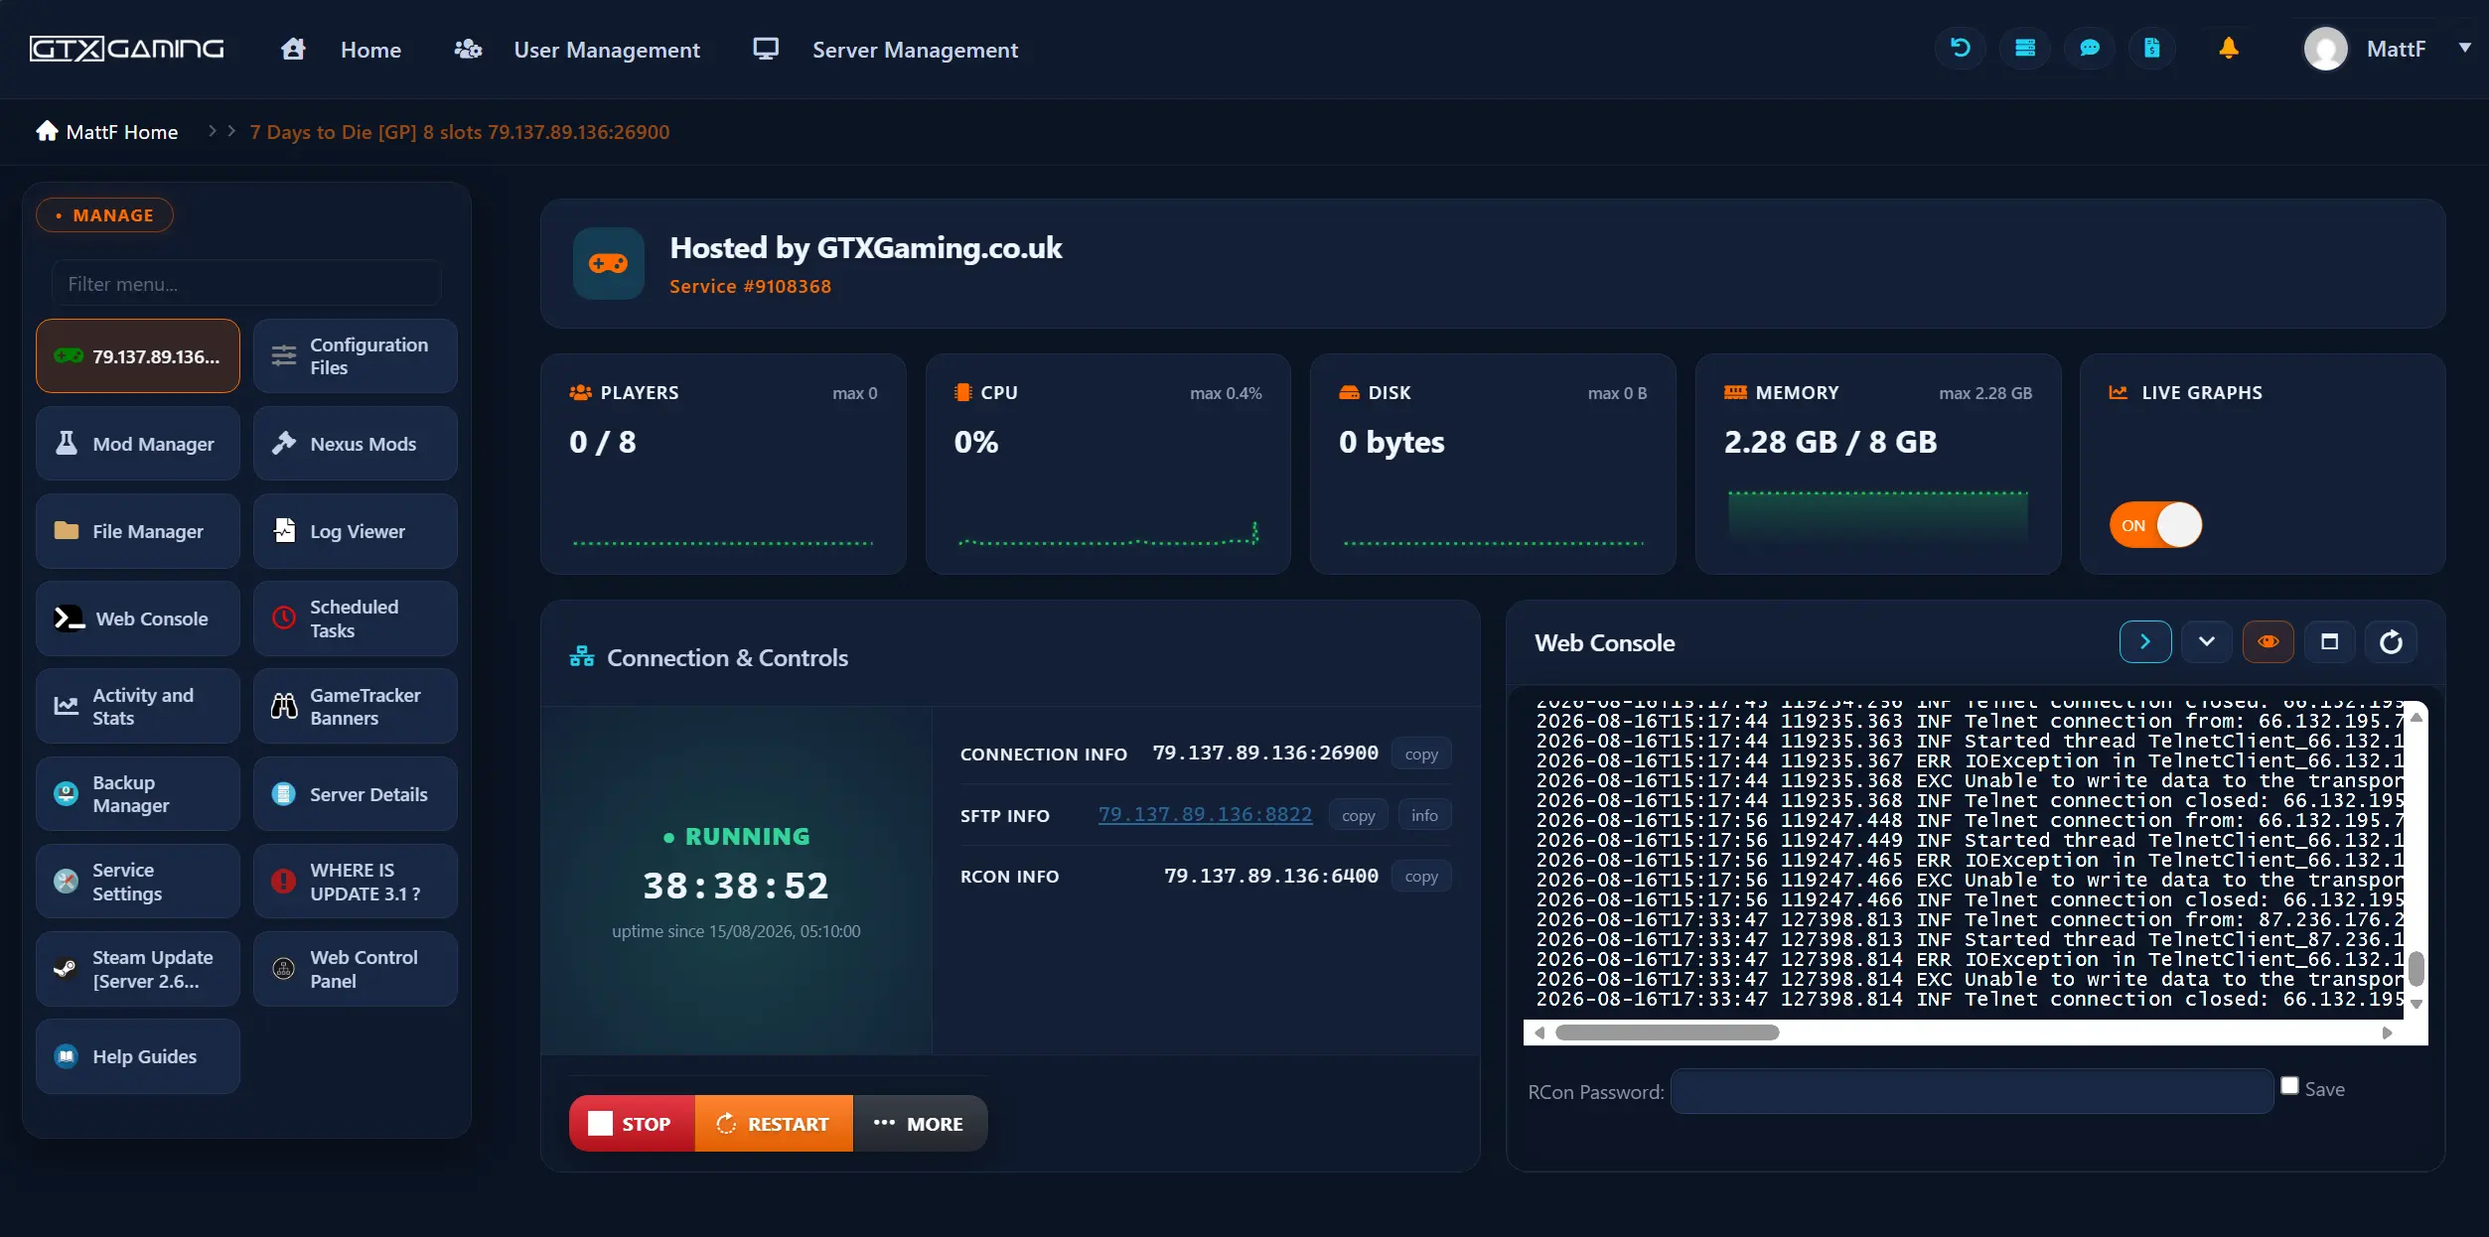Click the Web Console right chevron button
This screenshot has width=2489, height=1237.
click(x=2145, y=642)
